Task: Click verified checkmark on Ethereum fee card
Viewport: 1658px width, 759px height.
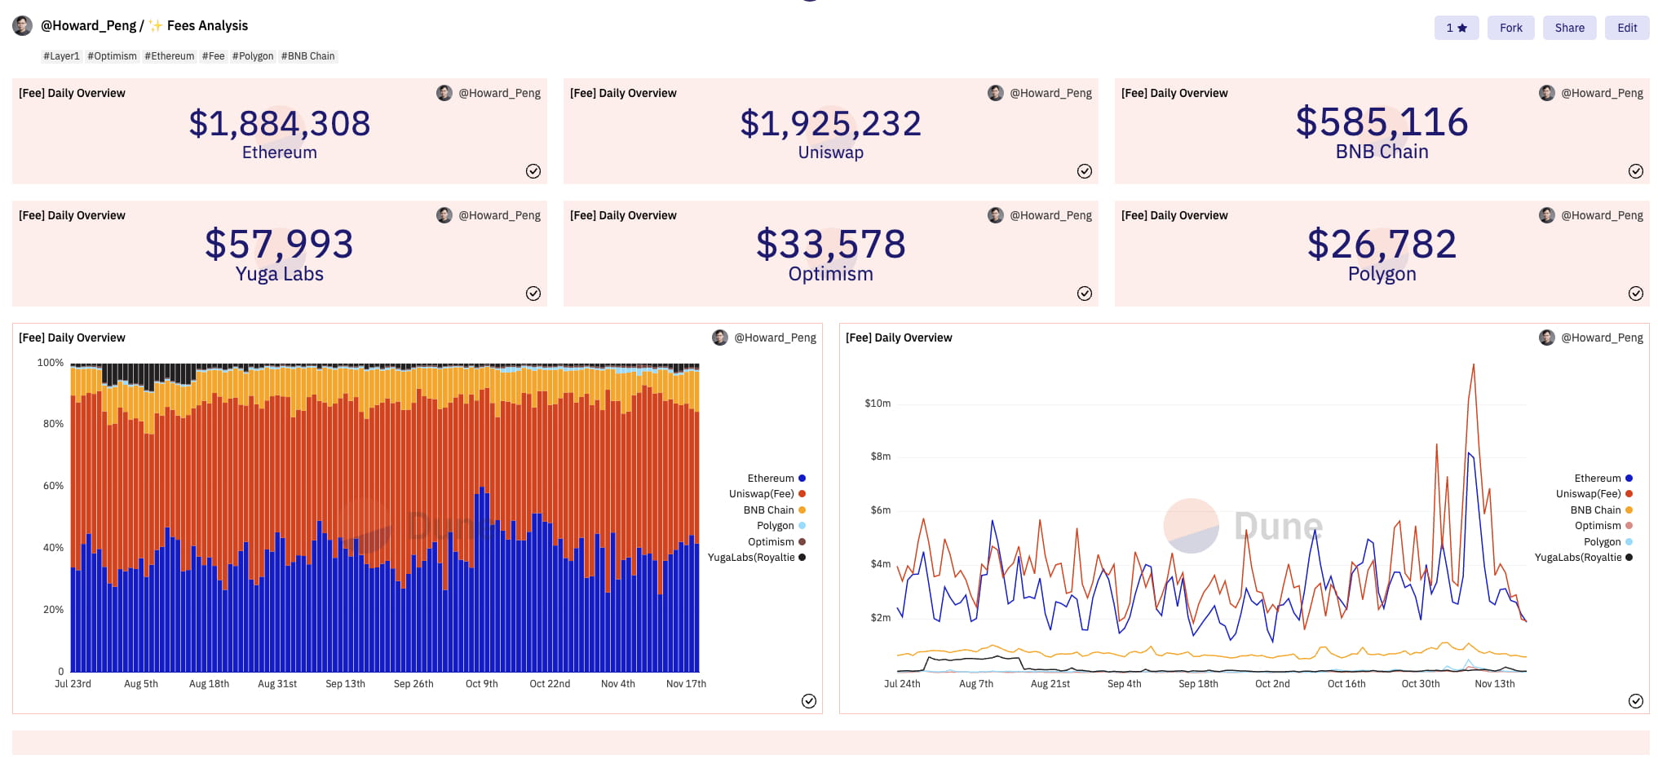Action: click(x=533, y=171)
